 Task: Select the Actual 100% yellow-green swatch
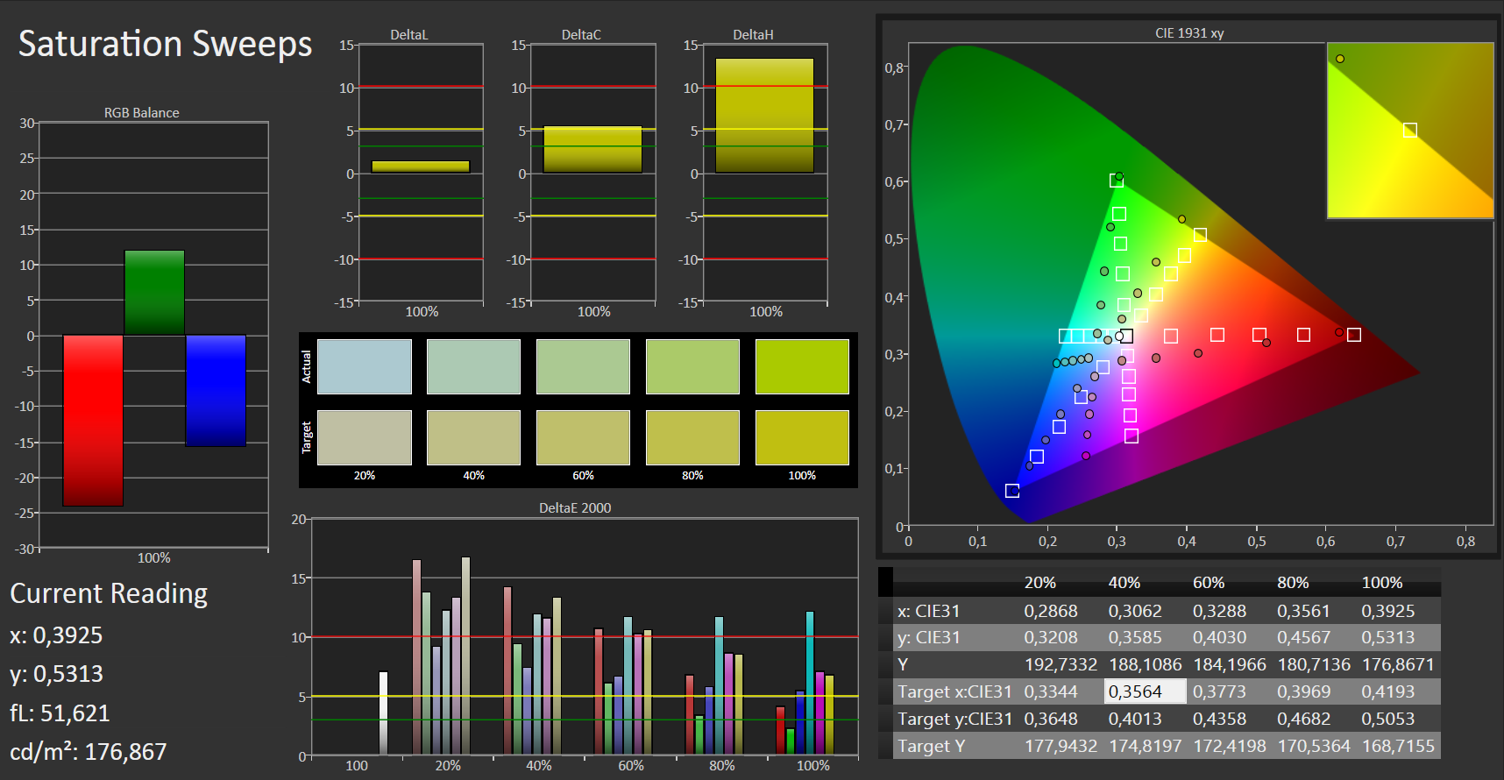[802, 366]
